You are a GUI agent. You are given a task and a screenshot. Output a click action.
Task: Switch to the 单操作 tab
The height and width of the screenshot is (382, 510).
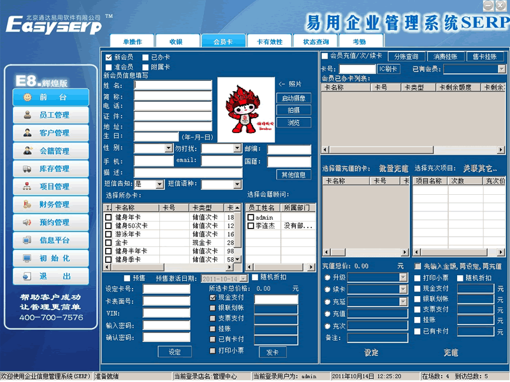coord(133,41)
